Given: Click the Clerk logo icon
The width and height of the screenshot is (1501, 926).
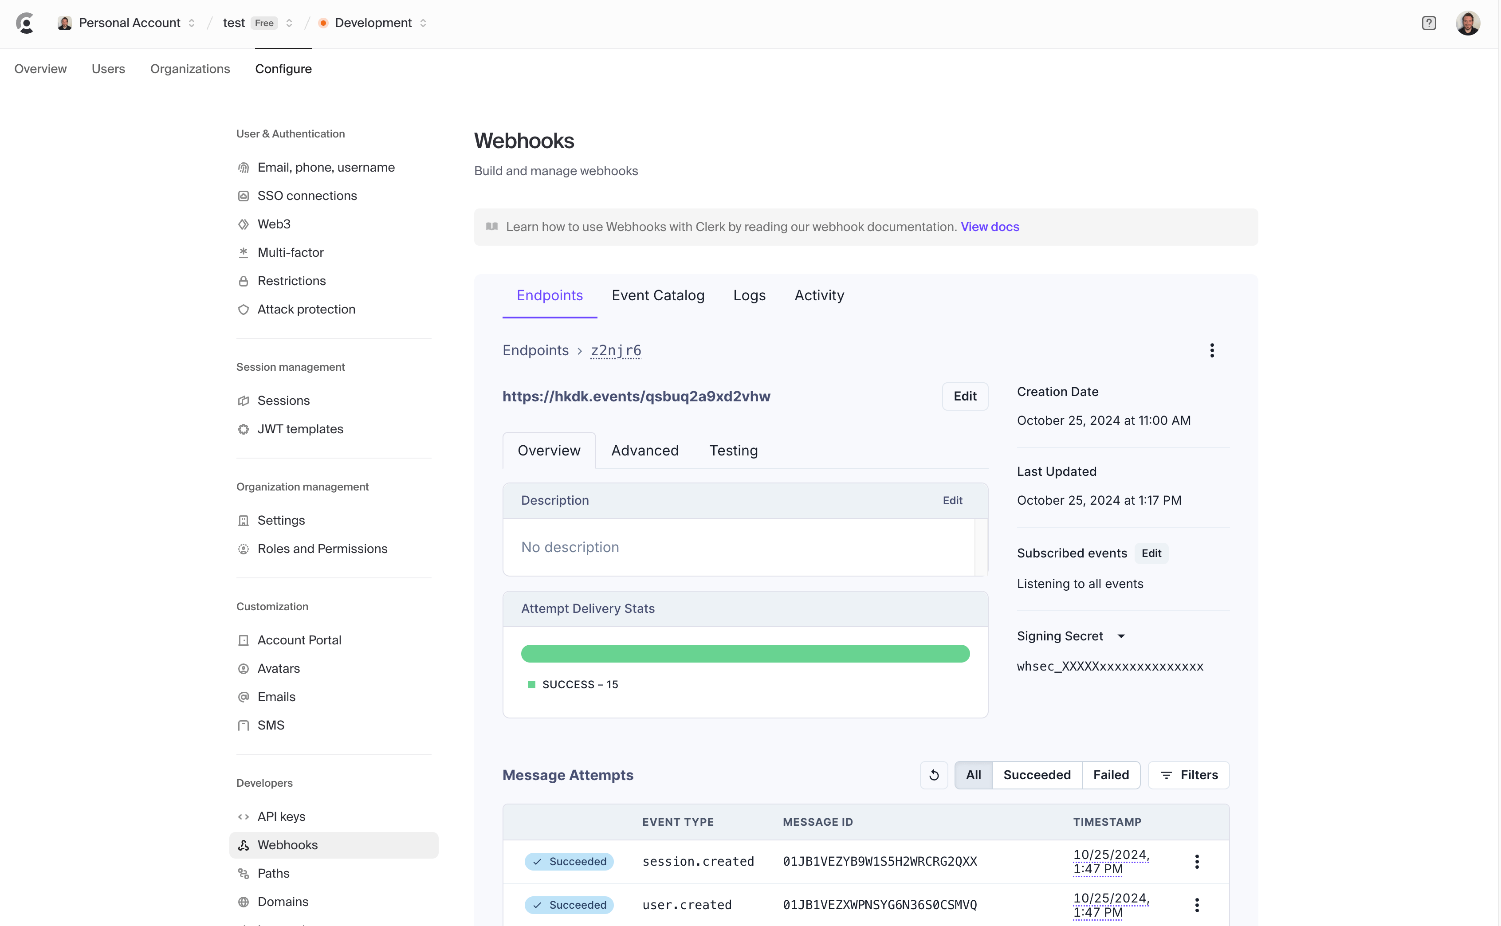Looking at the screenshot, I should click(25, 23).
